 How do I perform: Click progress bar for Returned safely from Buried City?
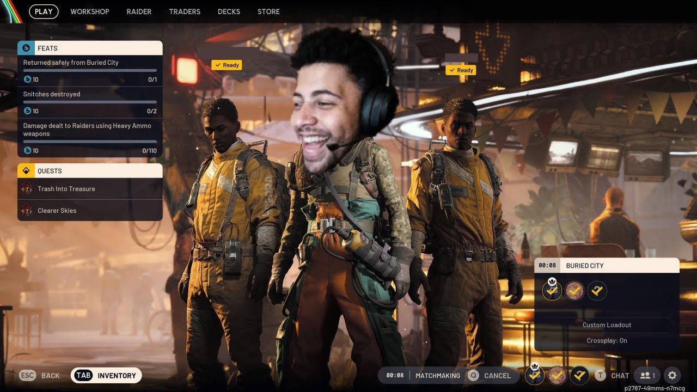pos(90,70)
